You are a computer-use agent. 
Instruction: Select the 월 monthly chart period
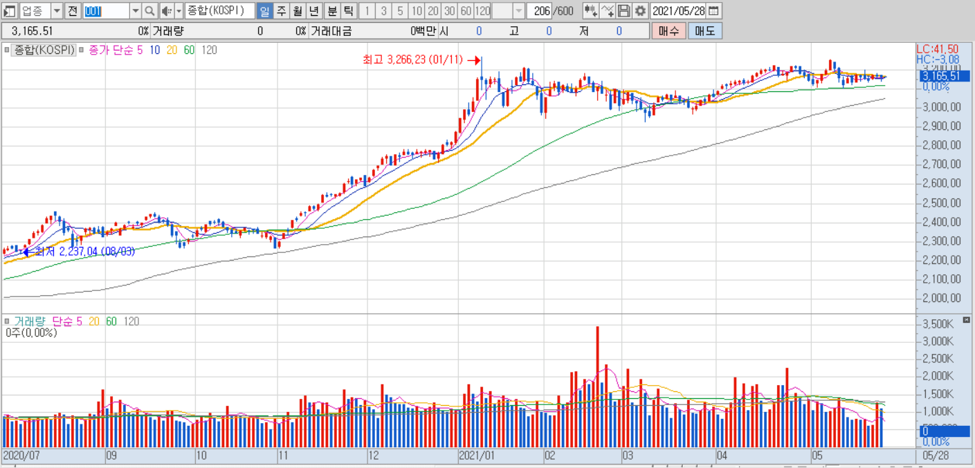[x=298, y=10]
